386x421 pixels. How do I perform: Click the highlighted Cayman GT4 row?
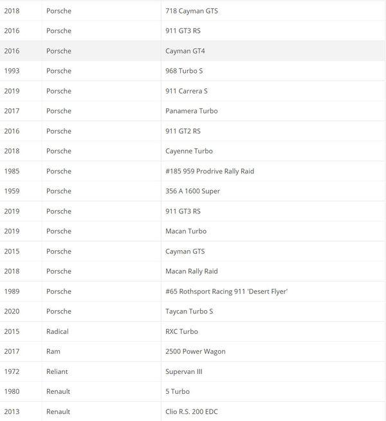pos(192,51)
